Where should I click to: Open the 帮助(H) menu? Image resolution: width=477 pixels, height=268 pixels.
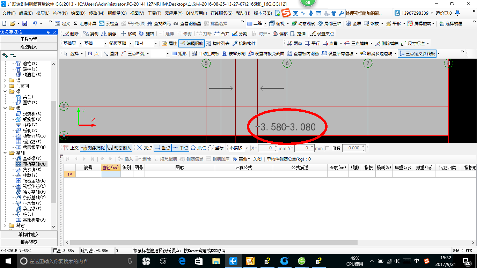click(243, 13)
